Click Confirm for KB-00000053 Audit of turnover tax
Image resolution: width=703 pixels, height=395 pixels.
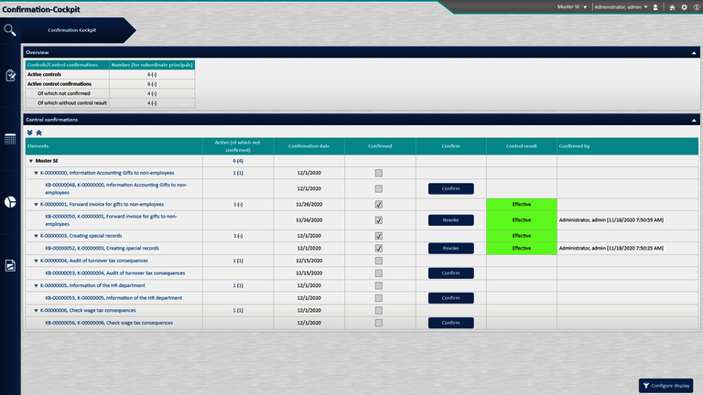tap(450, 273)
